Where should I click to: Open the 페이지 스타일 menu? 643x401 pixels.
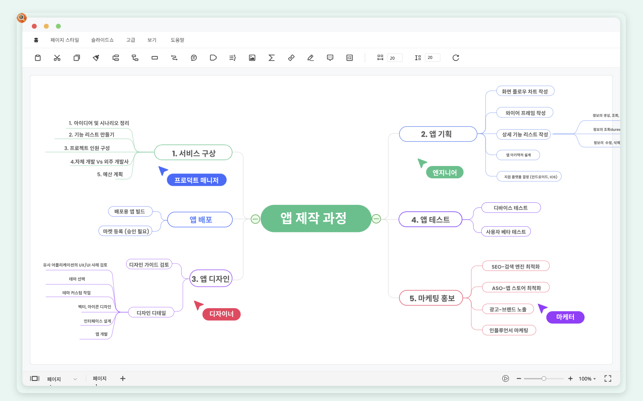(65, 40)
